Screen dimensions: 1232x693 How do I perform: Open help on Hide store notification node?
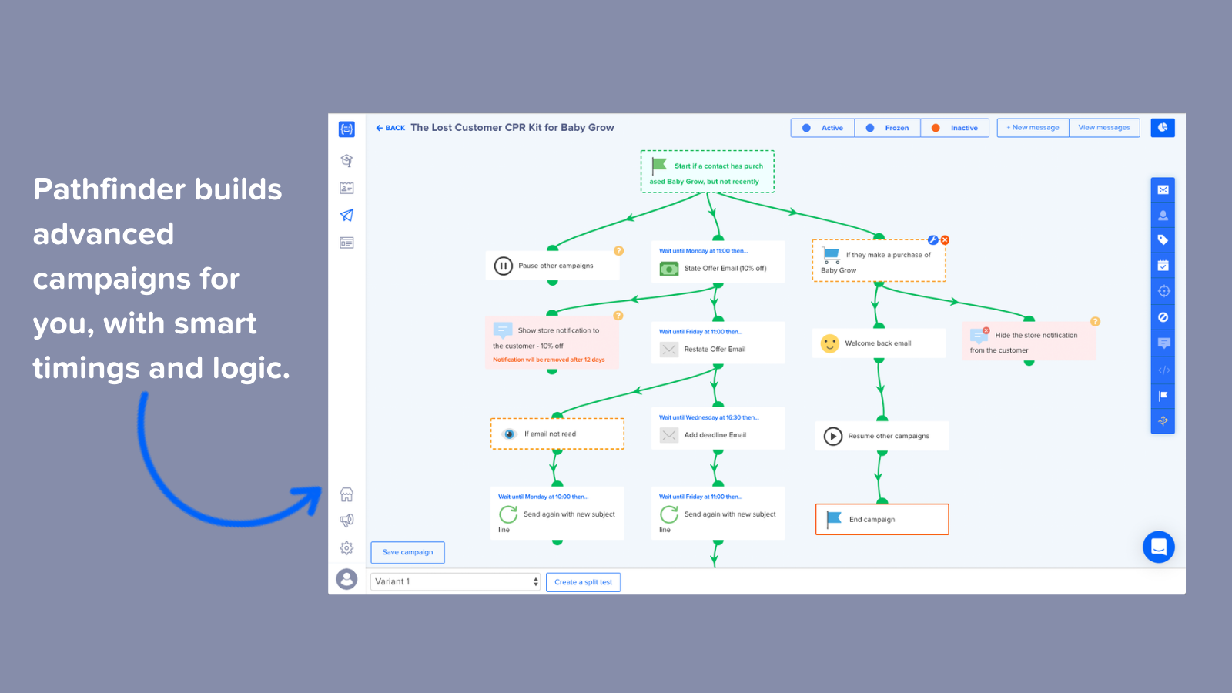pos(1095,322)
